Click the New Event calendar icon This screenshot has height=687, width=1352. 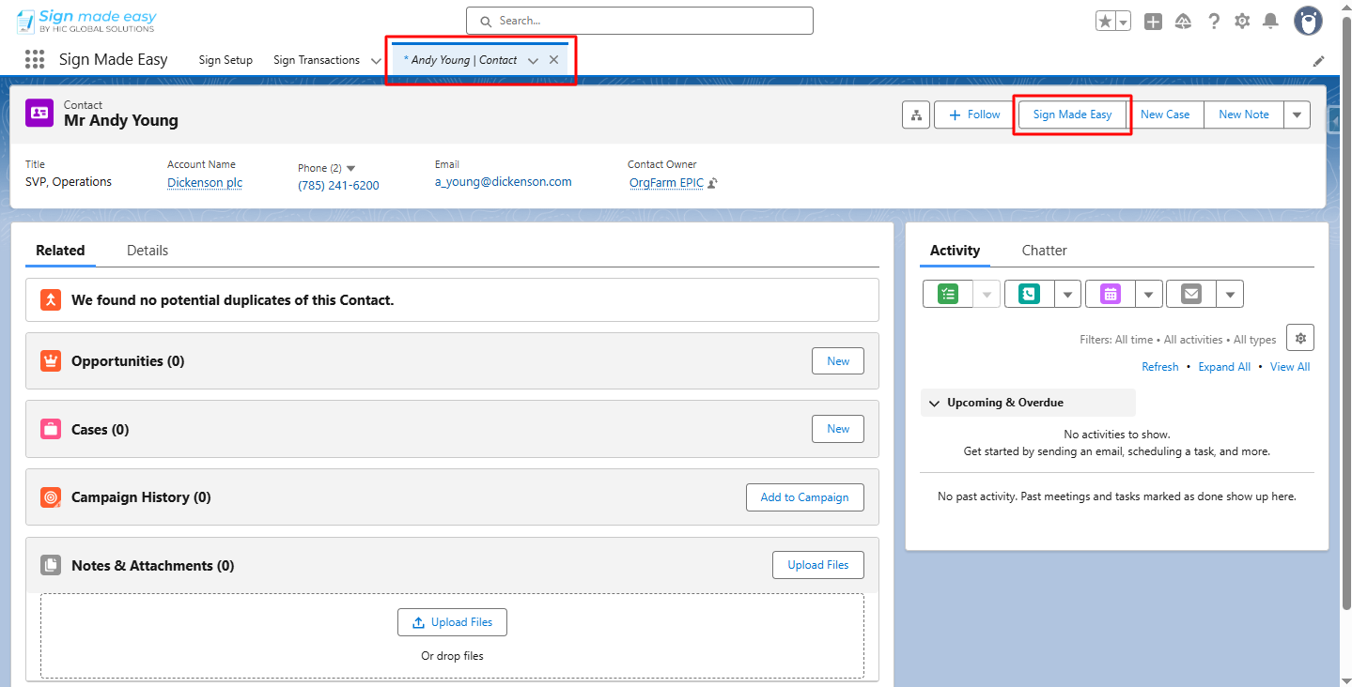coord(1111,294)
